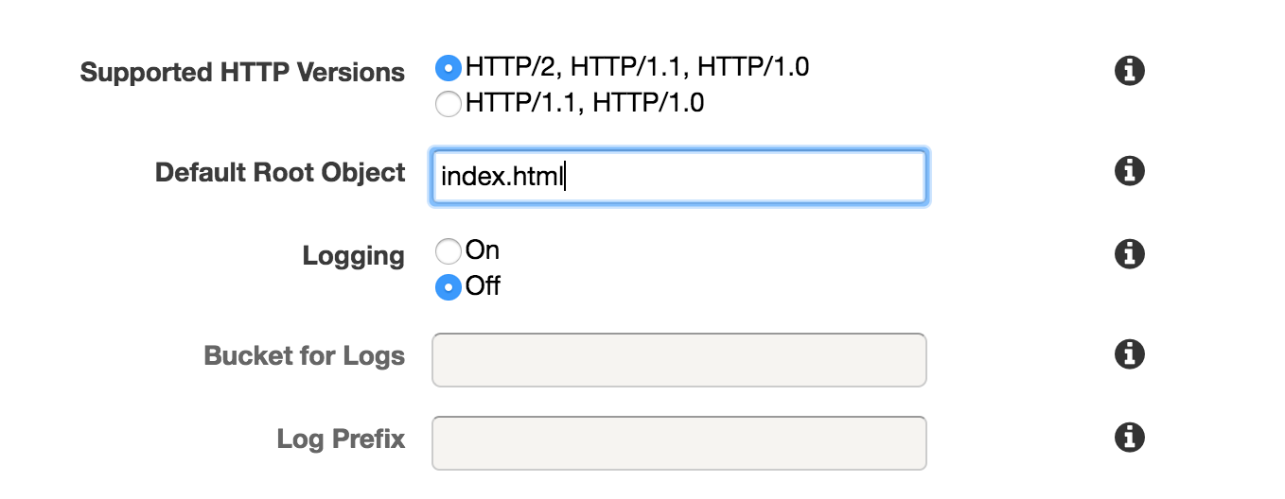Click the greyed "Log Prefix" label
The width and height of the screenshot is (1285, 499).
(x=341, y=439)
